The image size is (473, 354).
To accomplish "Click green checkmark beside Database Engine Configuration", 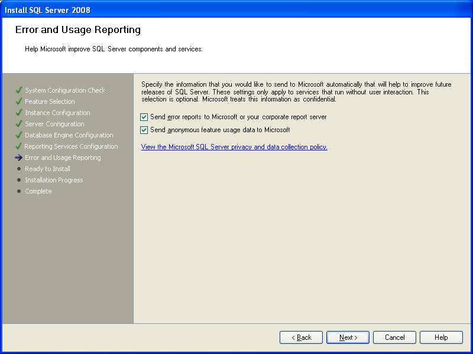I will 19,135.
